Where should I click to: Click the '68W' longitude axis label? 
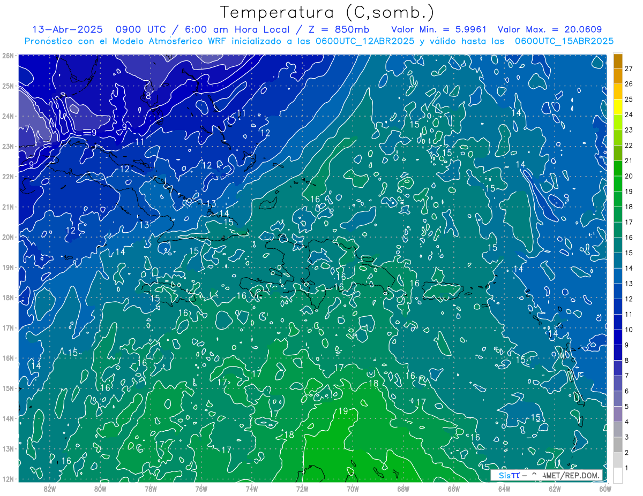click(x=403, y=489)
